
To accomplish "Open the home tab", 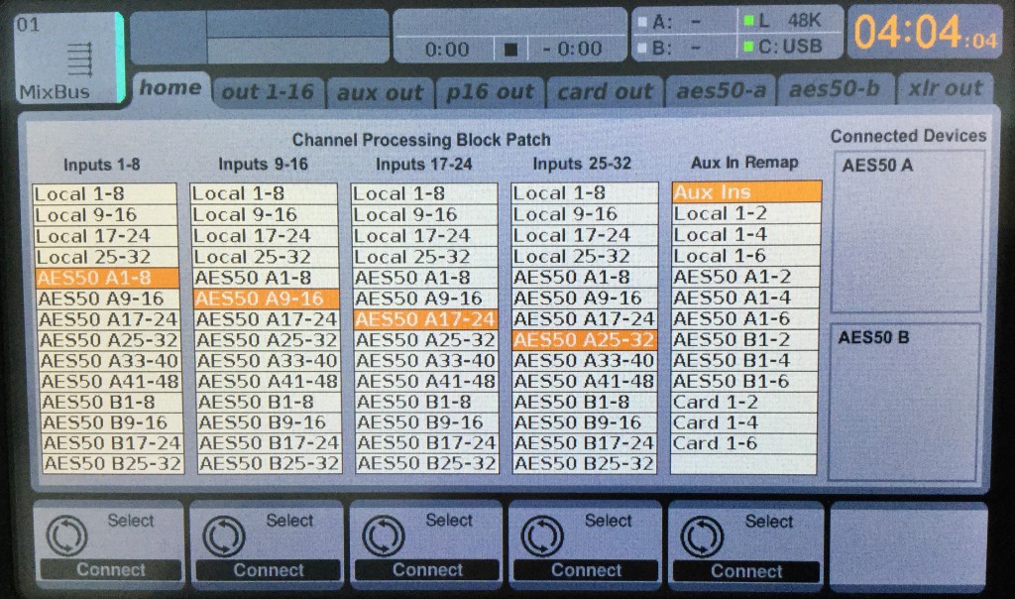I will pos(170,88).
